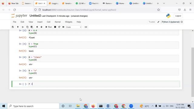Save and checkpoint the notebook
Image resolution: width=194 pixels, height=109 pixels.
[x=13, y=27]
